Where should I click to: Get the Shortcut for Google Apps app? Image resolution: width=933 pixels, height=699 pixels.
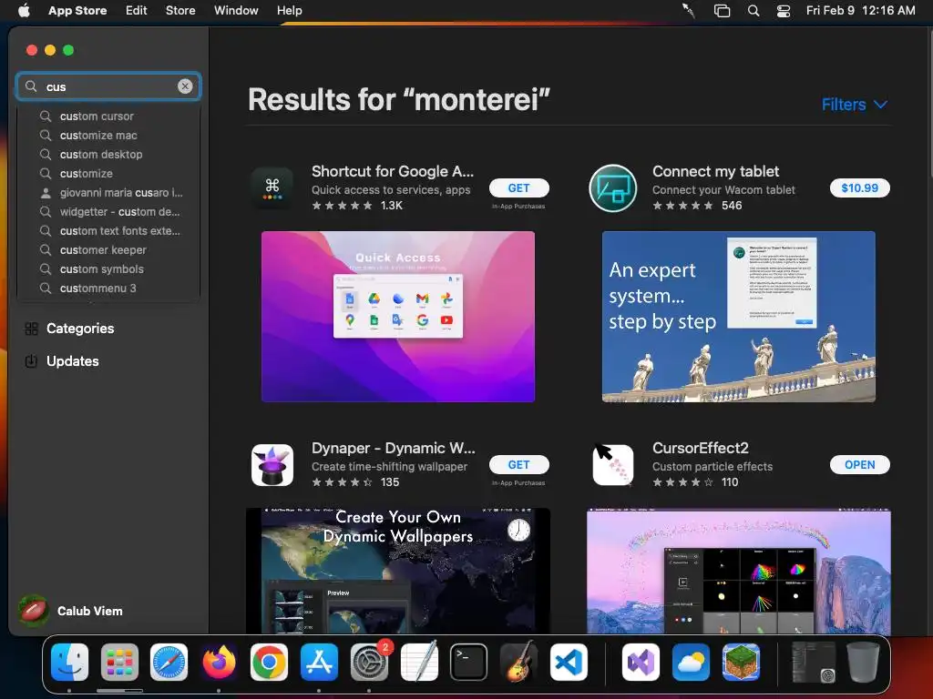pos(518,187)
